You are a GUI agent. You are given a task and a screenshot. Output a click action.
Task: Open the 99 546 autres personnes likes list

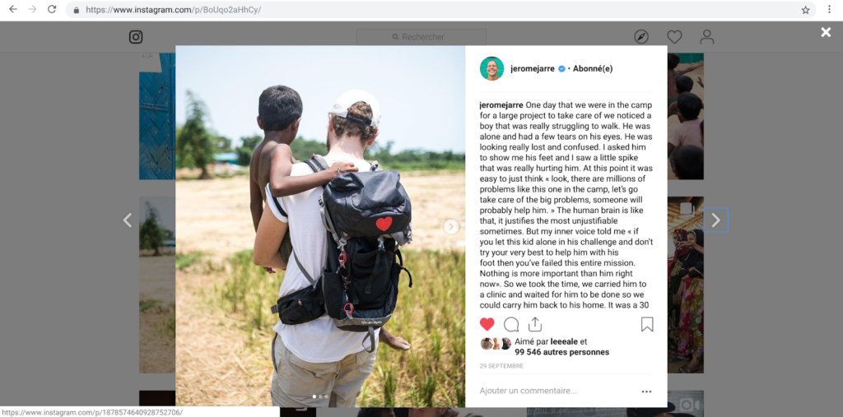click(x=561, y=353)
